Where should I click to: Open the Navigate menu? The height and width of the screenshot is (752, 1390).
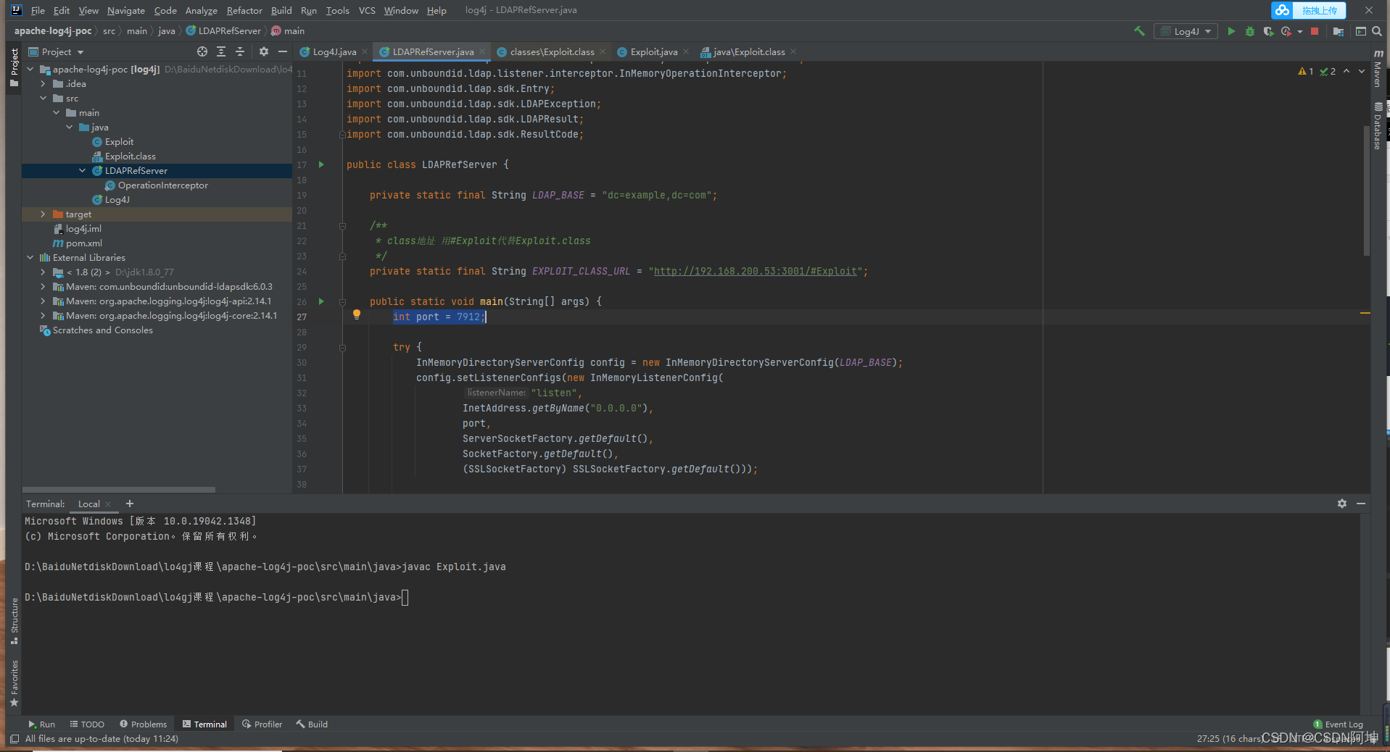pos(126,10)
